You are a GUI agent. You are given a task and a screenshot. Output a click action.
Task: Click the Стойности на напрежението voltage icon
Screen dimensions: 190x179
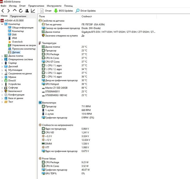tap(40, 125)
